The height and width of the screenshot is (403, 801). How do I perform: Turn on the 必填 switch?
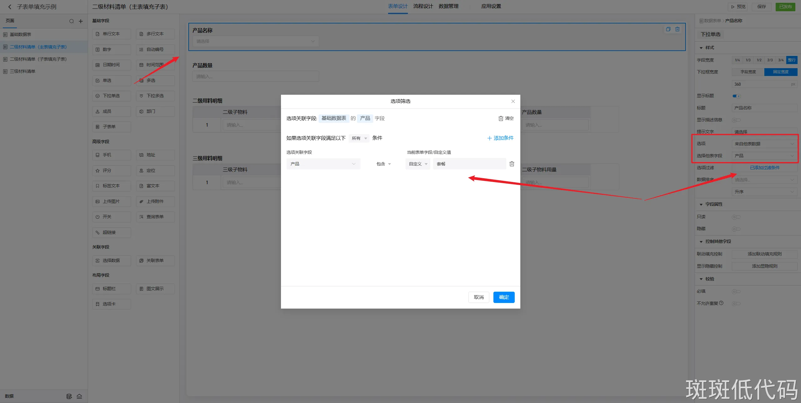(736, 291)
